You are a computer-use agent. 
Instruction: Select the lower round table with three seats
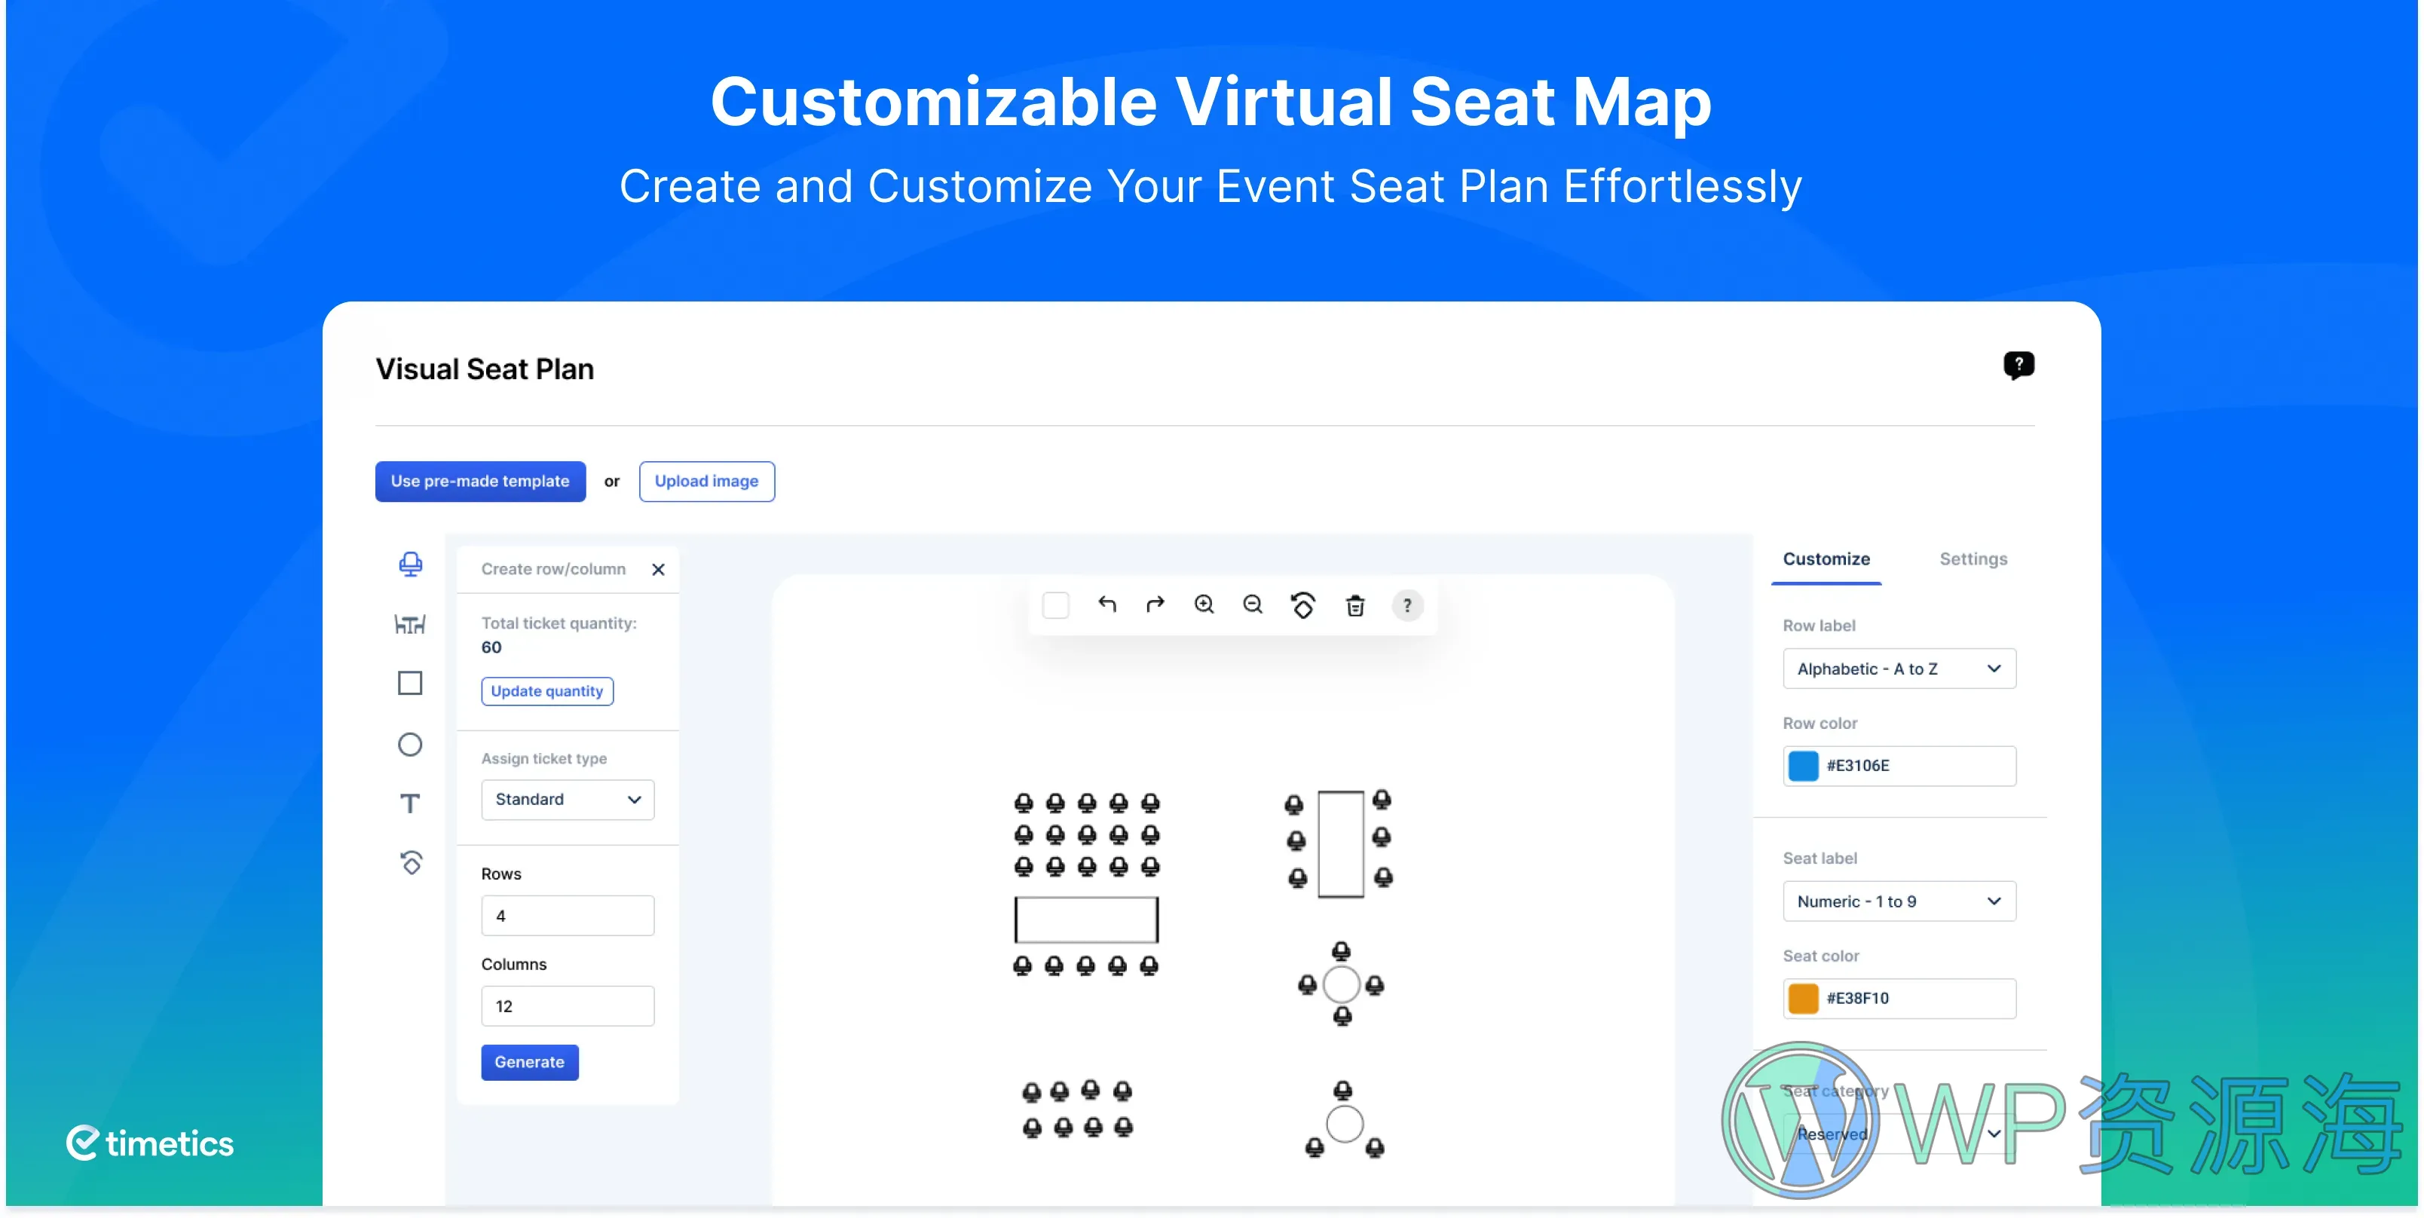[1345, 1124]
